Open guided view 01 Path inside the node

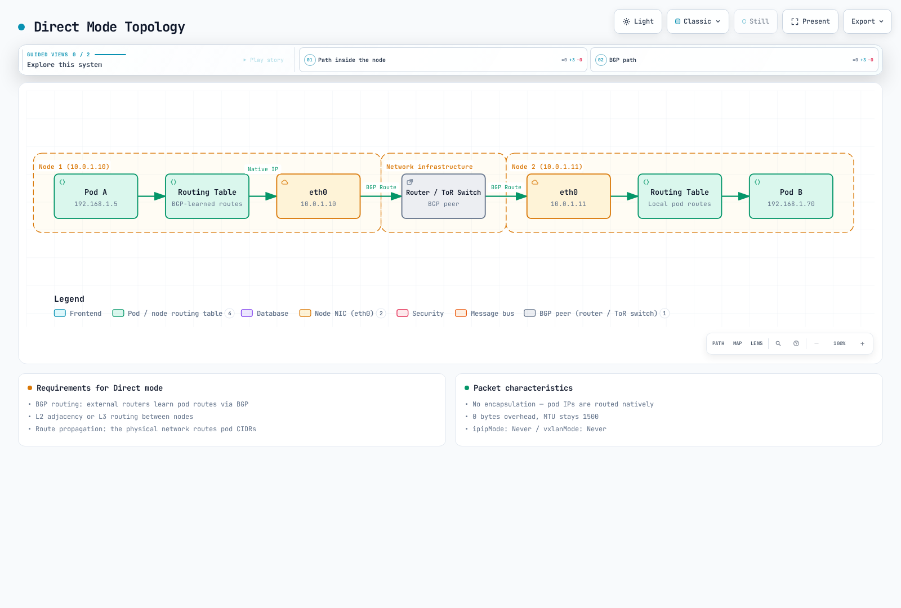click(443, 60)
